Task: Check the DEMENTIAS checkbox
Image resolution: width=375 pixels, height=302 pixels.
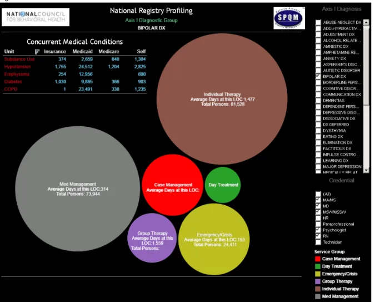Action: [318, 101]
